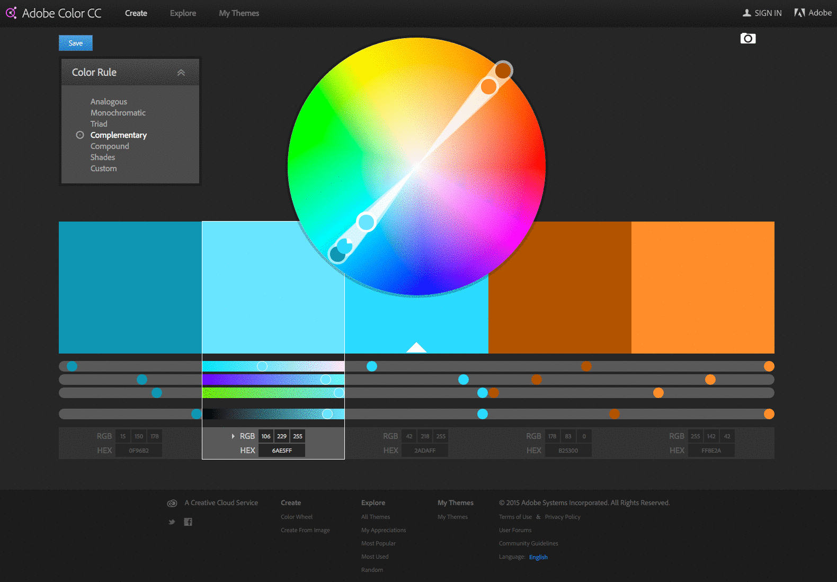Open Create from Image camera icon

(x=748, y=38)
